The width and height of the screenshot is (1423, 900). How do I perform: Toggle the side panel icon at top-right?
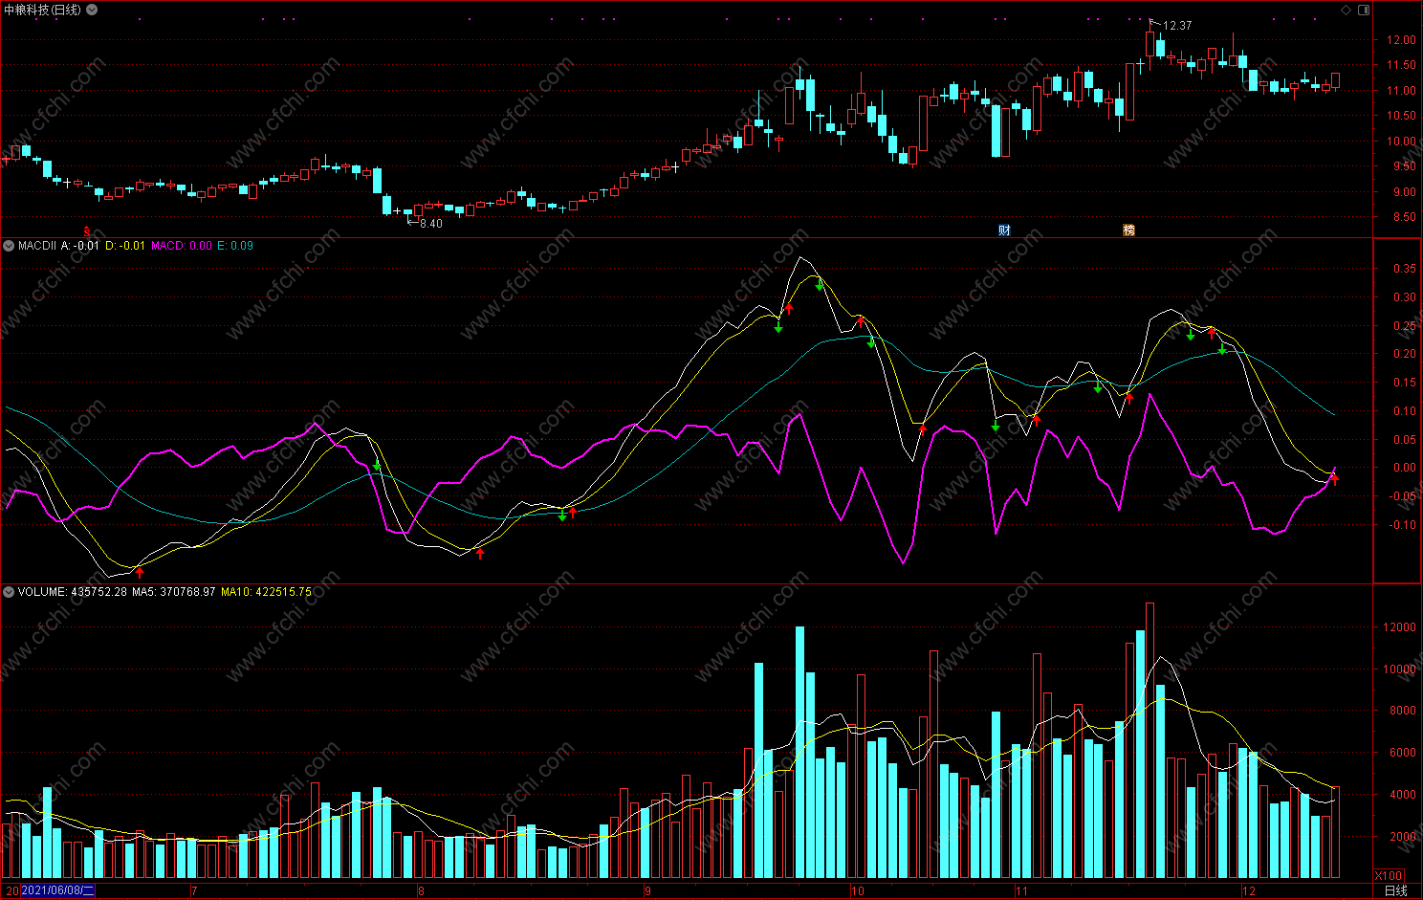click(1365, 10)
